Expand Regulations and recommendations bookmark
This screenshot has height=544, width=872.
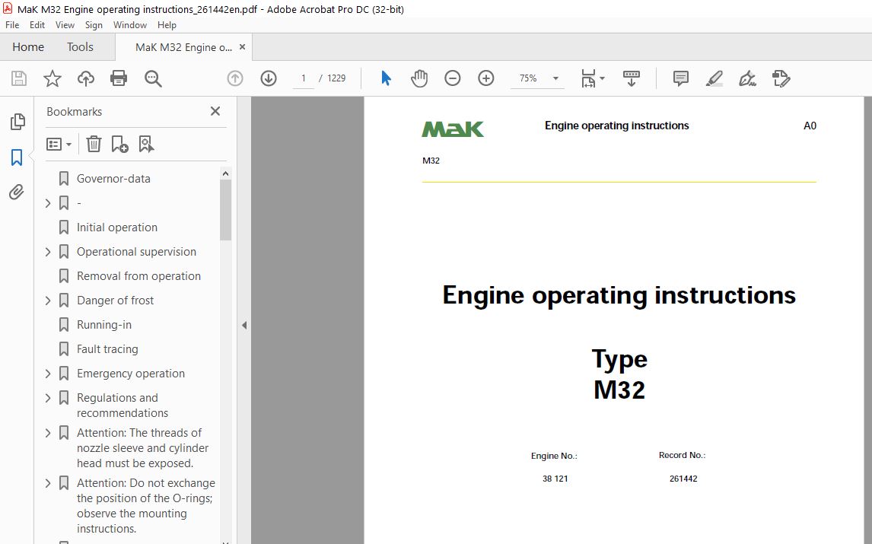point(48,398)
